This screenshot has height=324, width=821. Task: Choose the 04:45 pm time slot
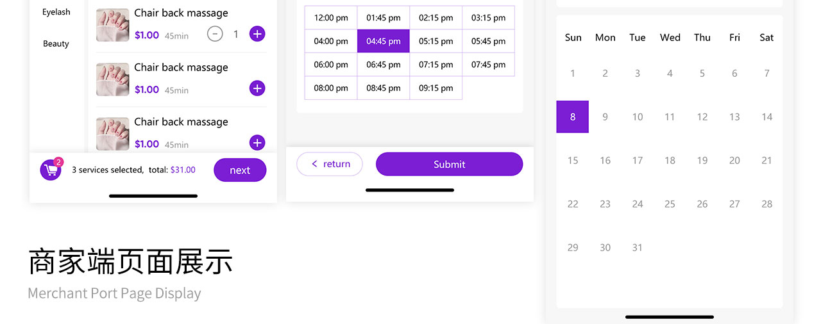coord(384,41)
